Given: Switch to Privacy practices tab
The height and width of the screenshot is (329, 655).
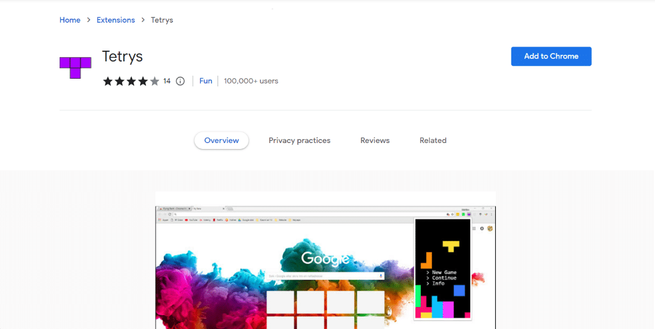Looking at the screenshot, I should tap(300, 140).
